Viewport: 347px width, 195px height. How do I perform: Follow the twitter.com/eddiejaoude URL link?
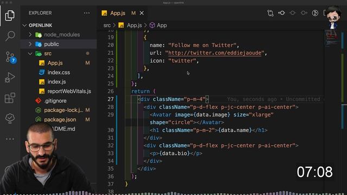(x=215, y=53)
